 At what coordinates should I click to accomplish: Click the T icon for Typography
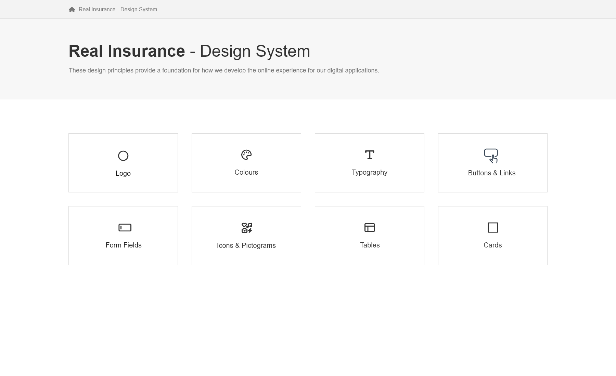[x=370, y=155]
